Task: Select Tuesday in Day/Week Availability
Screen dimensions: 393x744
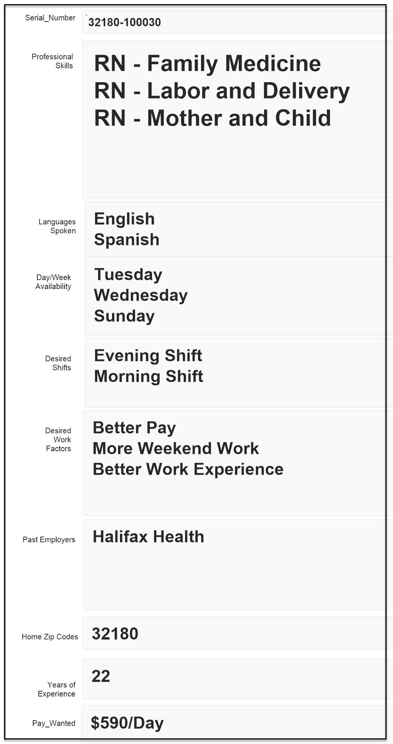Action: click(128, 274)
